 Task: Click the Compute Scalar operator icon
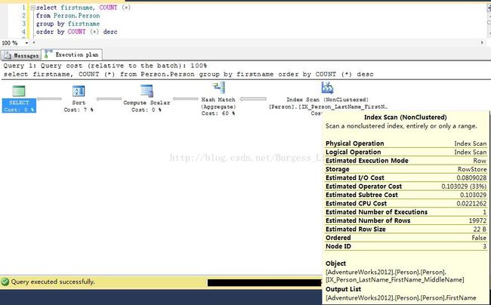coord(147,91)
